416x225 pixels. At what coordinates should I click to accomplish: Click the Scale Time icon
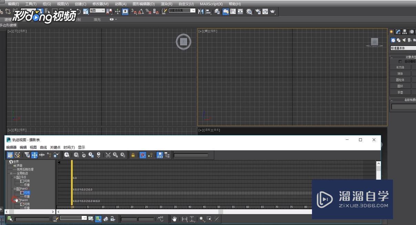click(x=91, y=155)
